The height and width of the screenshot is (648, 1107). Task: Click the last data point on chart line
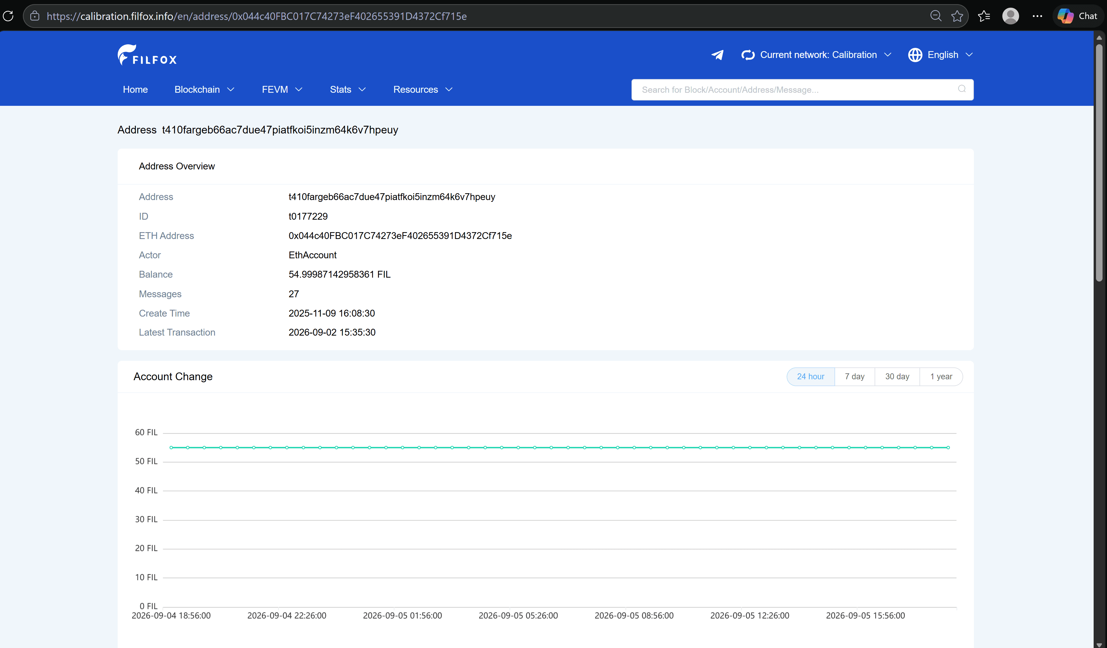[x=948, y=448]
